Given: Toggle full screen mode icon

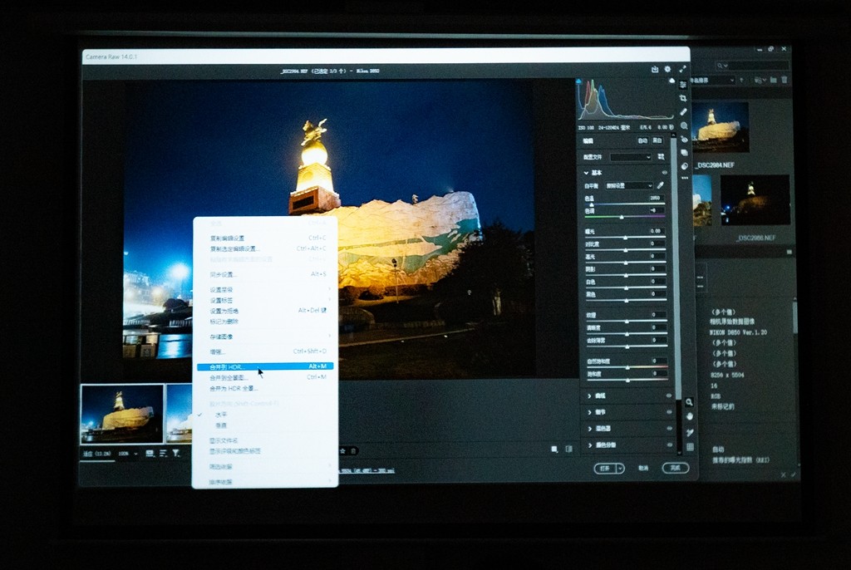Looking at the screenshot, I should (x=683, y=70).
